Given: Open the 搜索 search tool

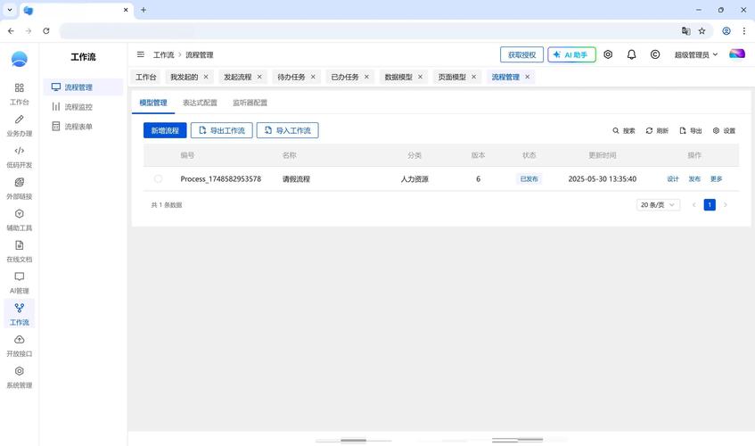Looking at the screenshot, I should (x=624, y=130).
